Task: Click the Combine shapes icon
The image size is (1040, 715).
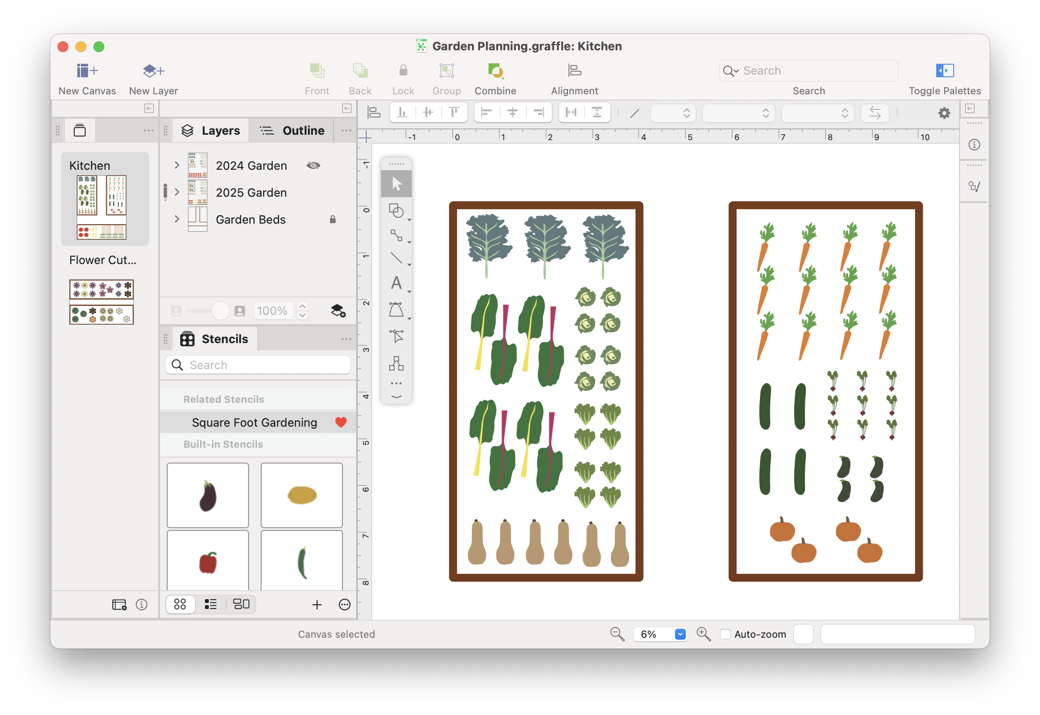Action: (x=495, y=71)
